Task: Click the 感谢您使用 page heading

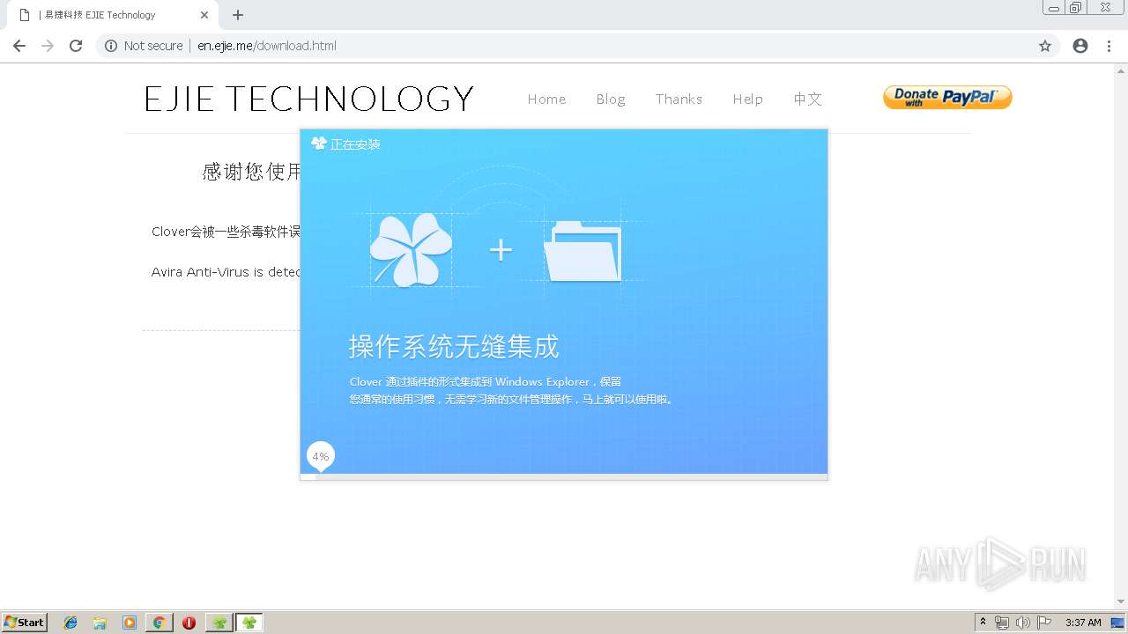Action: (x=252, y=172)
